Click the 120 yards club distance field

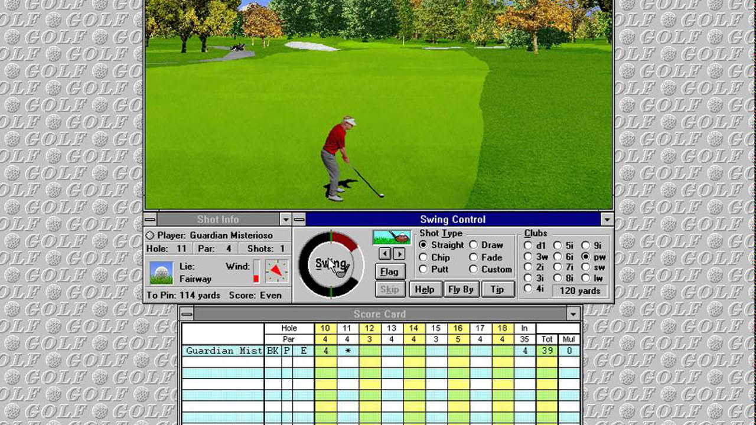click(x=580, y=290)
